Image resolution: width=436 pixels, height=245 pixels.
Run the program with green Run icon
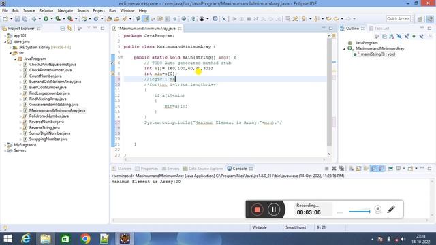click(46, 19)
